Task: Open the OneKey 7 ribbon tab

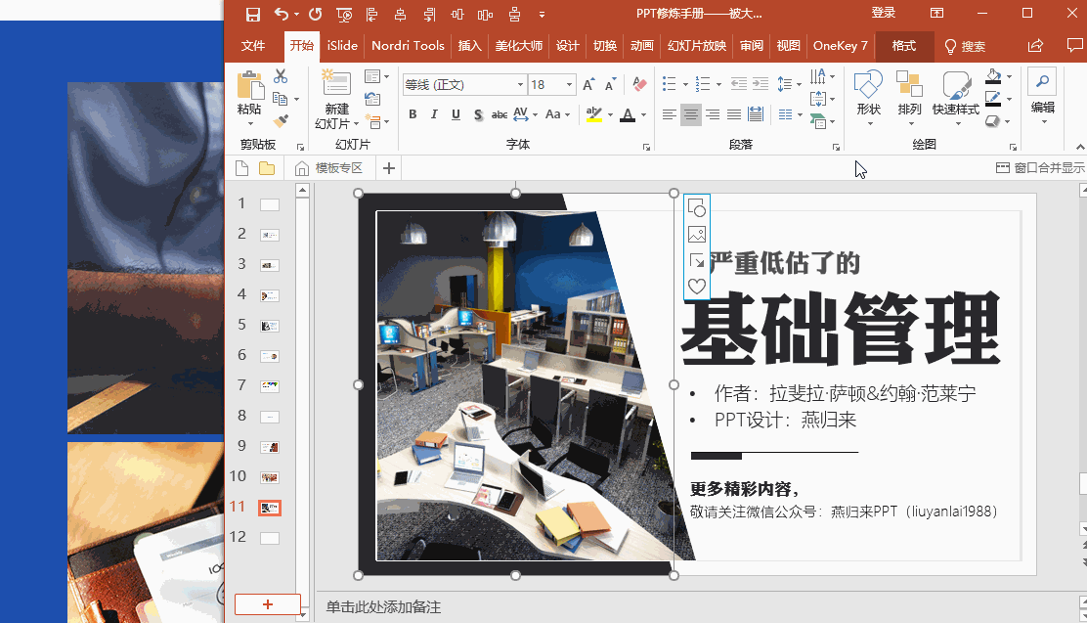Action: pos(840,45)
